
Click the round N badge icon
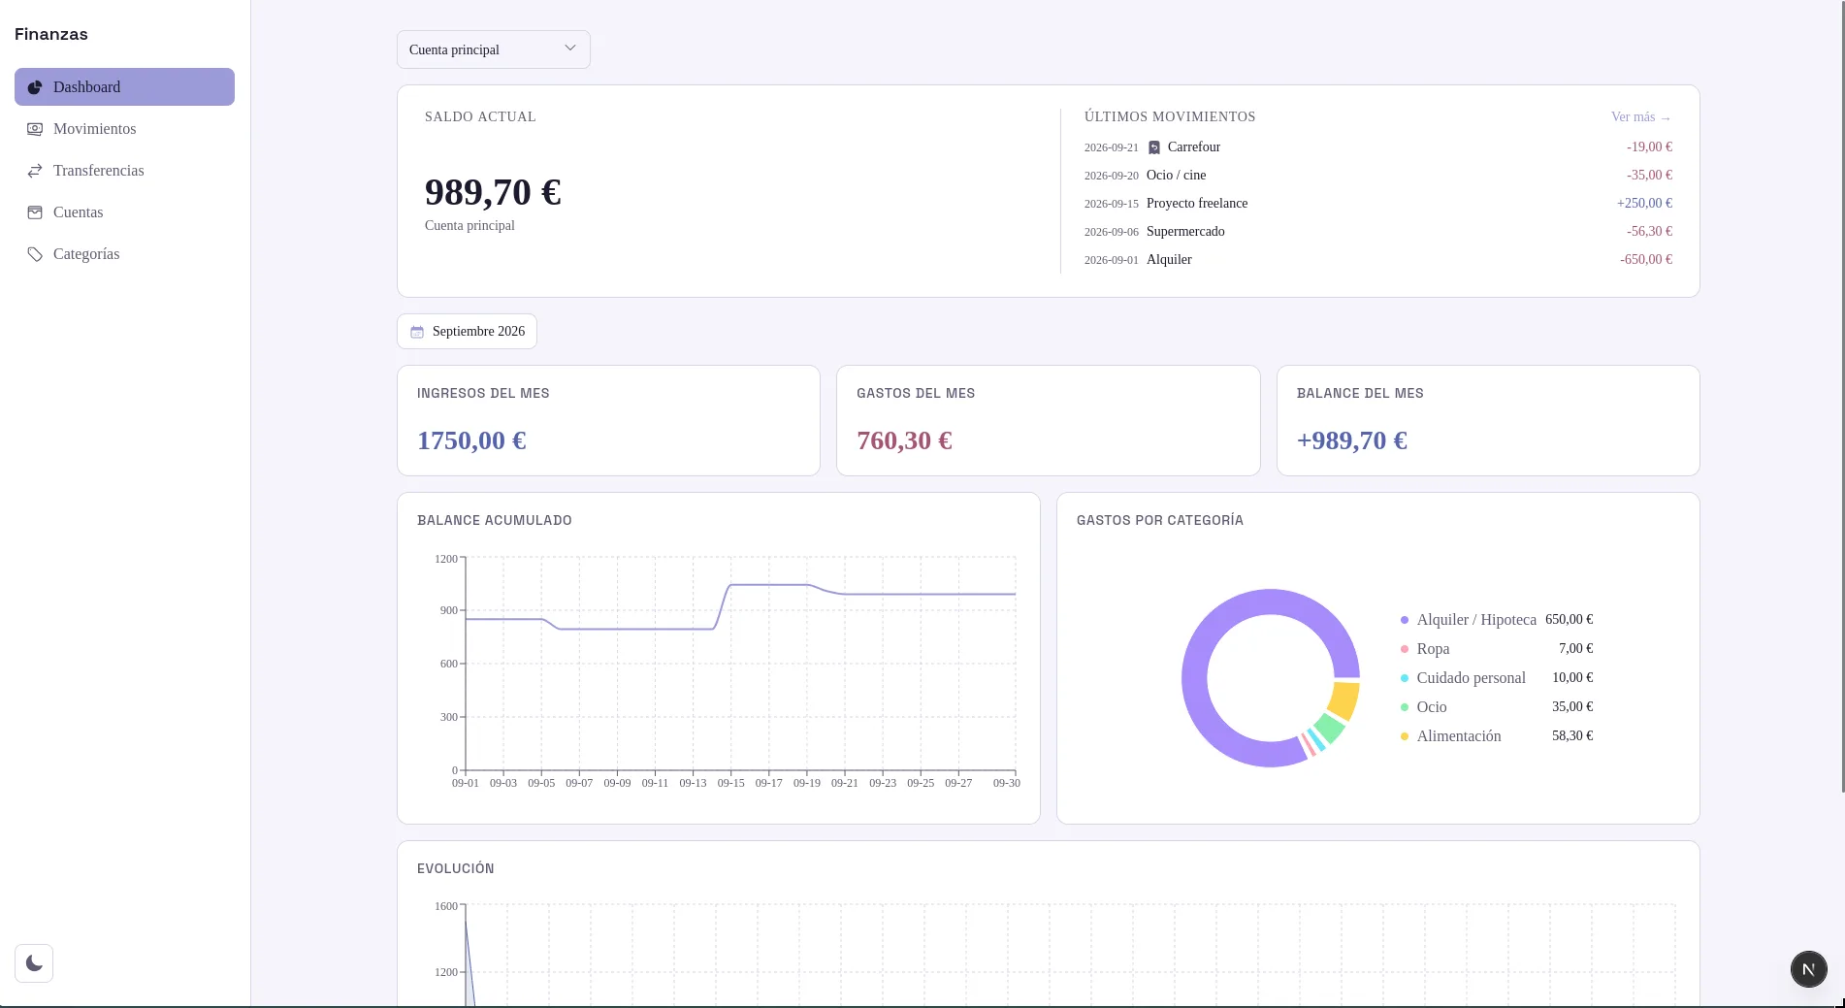1808,968
